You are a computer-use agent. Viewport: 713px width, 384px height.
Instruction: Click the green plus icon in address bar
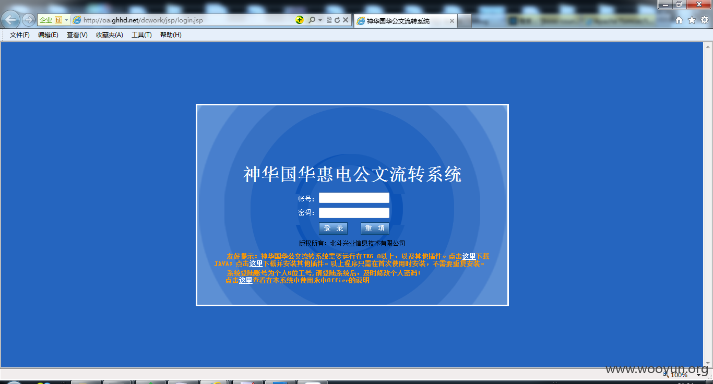coord(300,20)
